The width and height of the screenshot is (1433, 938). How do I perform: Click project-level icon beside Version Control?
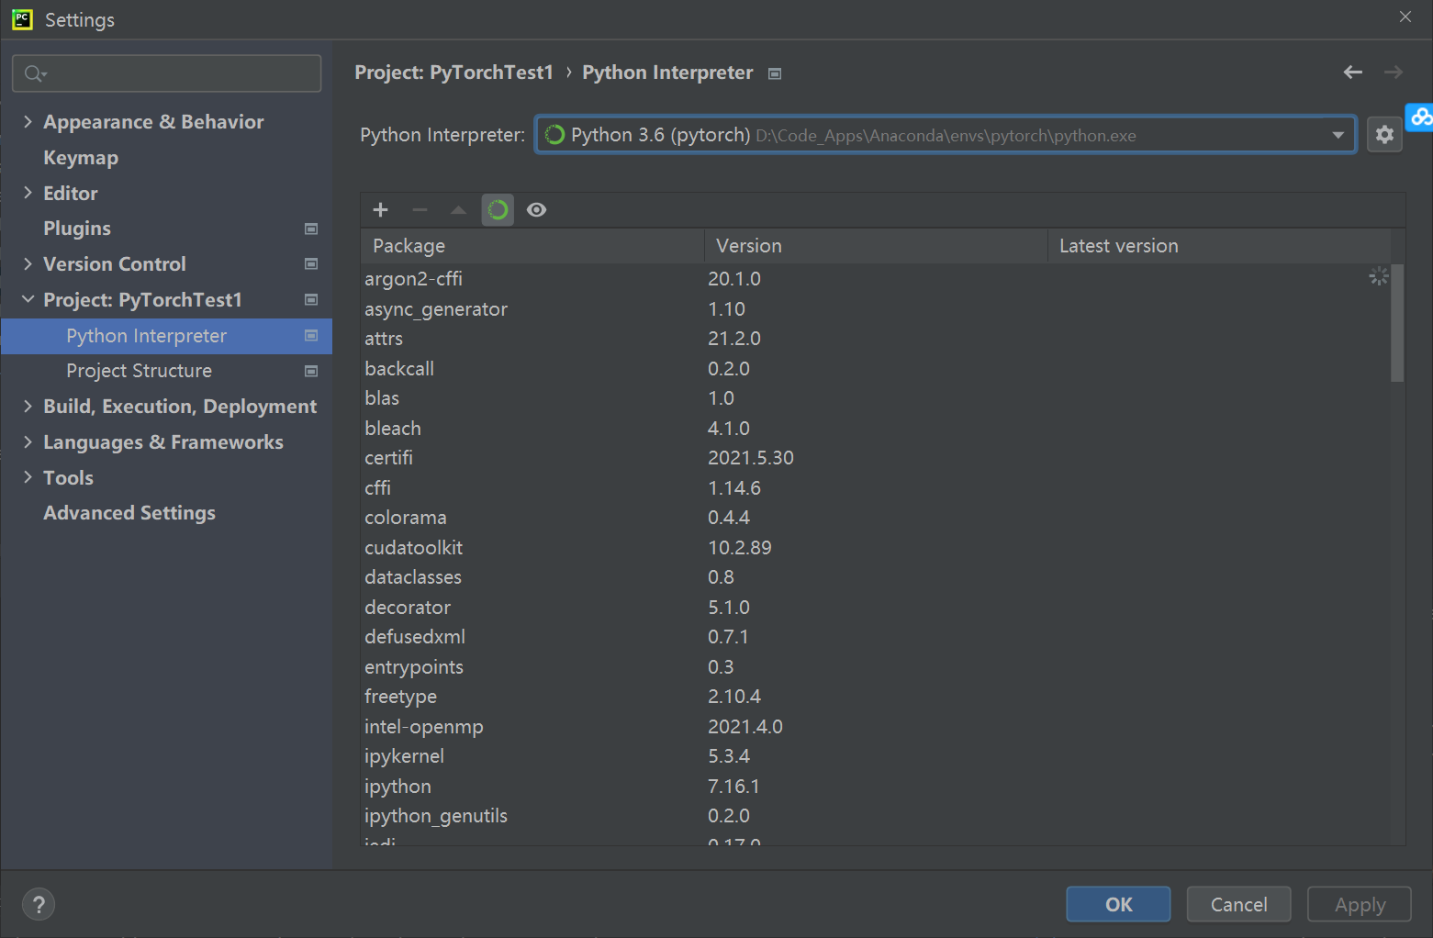[x=311, y=264]
